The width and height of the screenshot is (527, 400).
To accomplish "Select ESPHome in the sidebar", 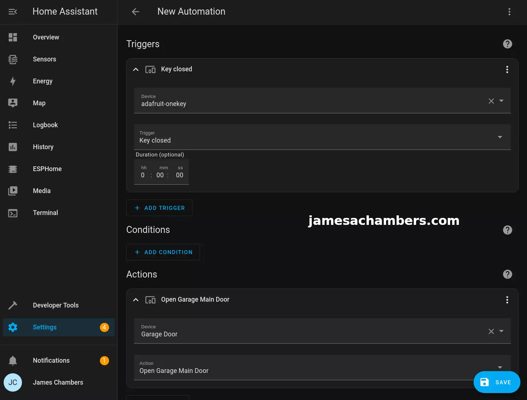I will click(x=59, y=169).
